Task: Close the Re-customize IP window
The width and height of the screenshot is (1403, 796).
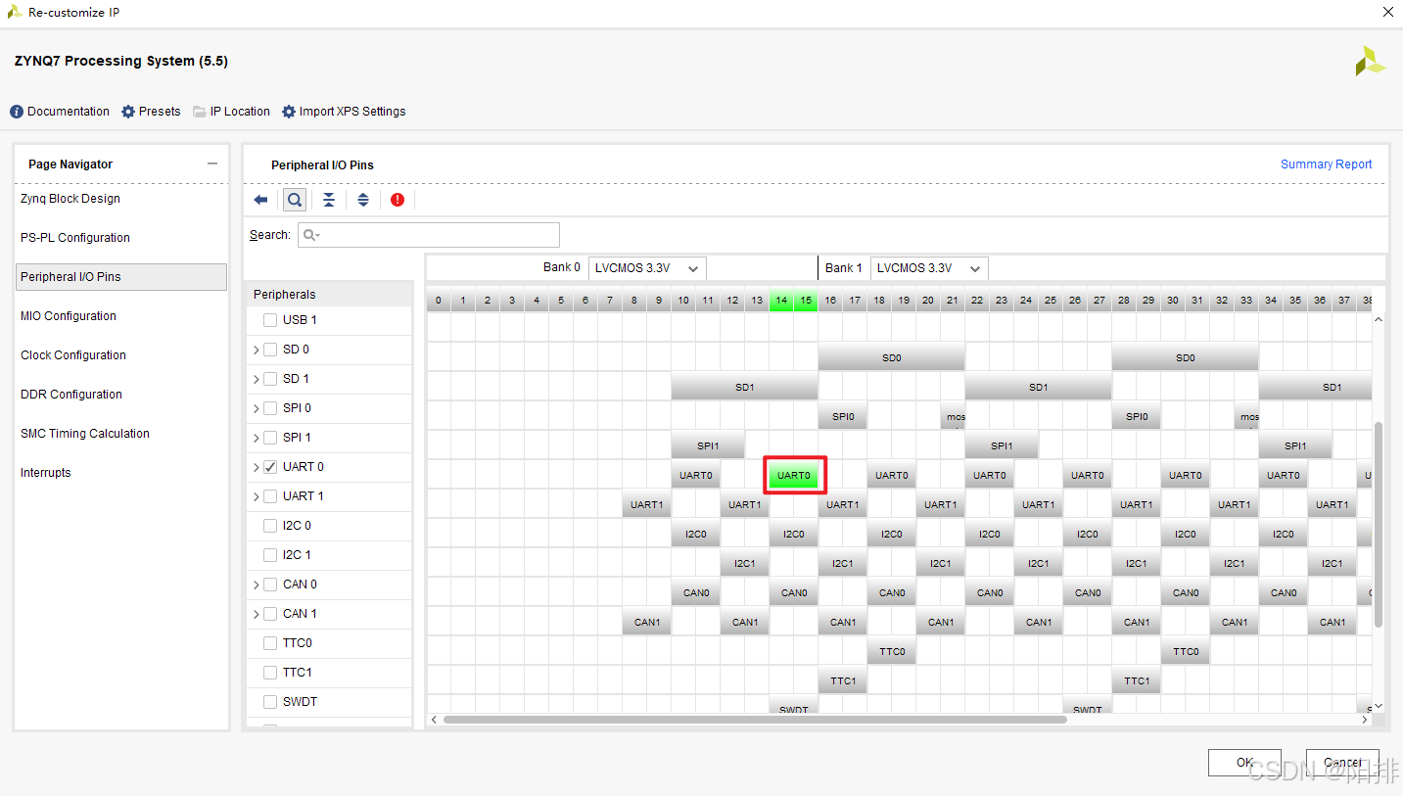Action: (x=1387, y=13)
